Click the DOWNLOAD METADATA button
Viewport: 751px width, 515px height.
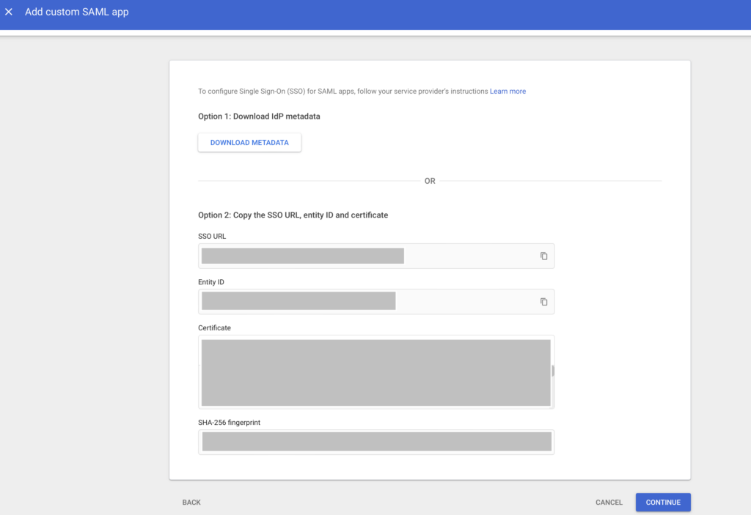point(249,142)
